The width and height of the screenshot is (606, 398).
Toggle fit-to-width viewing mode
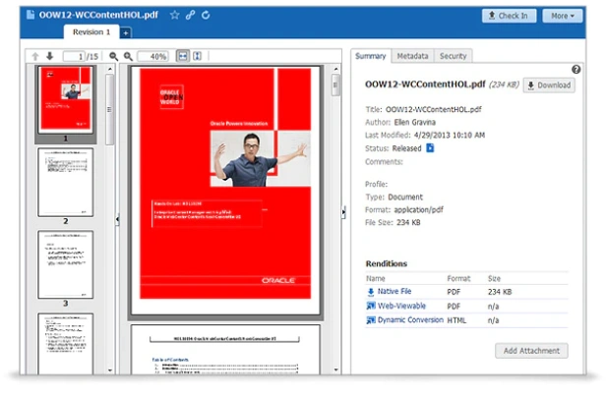point(183,56)
